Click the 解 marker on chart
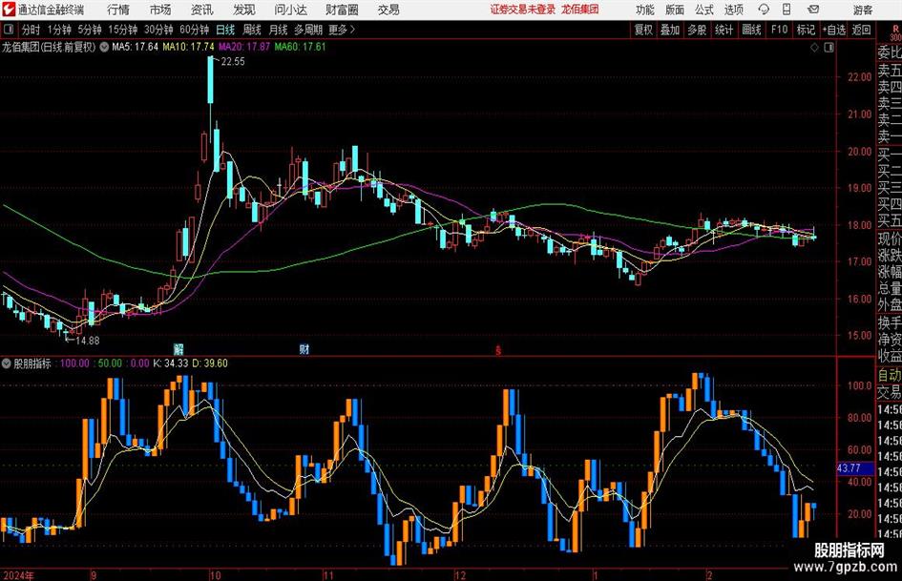Viewport: 902px width, 581px height. [178, 348]
